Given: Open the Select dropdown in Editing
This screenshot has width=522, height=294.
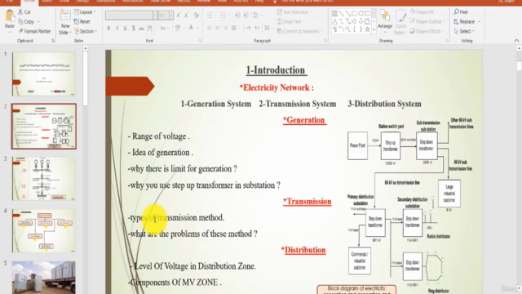Looking at the screenshot, I should (464, 31).
